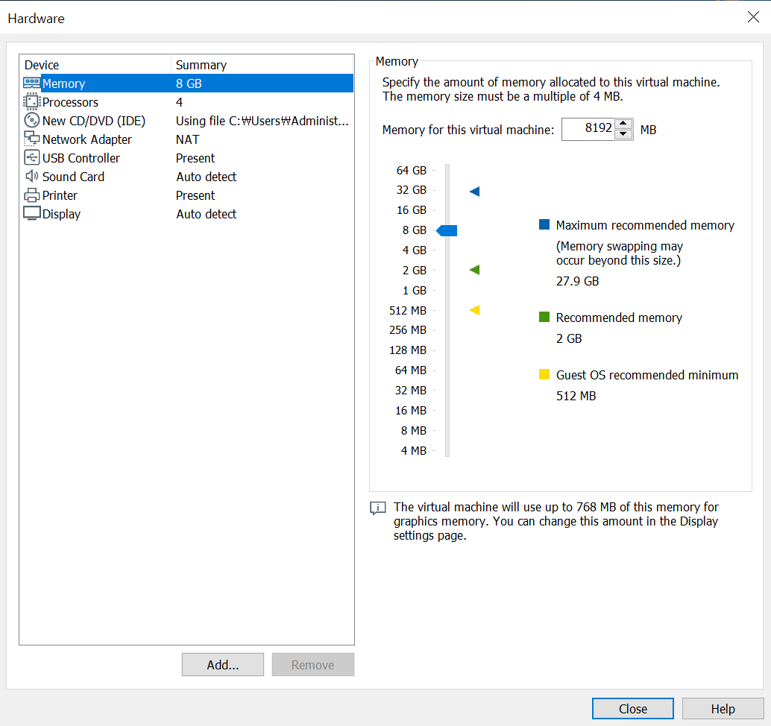Click the Device column header
771x726 pixels.
(42, 65)
